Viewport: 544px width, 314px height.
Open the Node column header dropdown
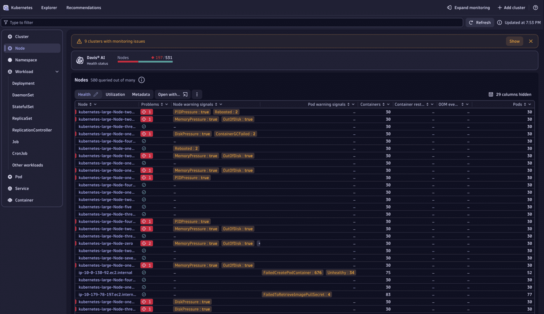tap(95, 104)
